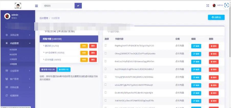This screenshot has width=231, height=108.
Task: Tick the checkbox for card key Dv4K4l0…
Action: pyautogui.click(x=105, y=92)
